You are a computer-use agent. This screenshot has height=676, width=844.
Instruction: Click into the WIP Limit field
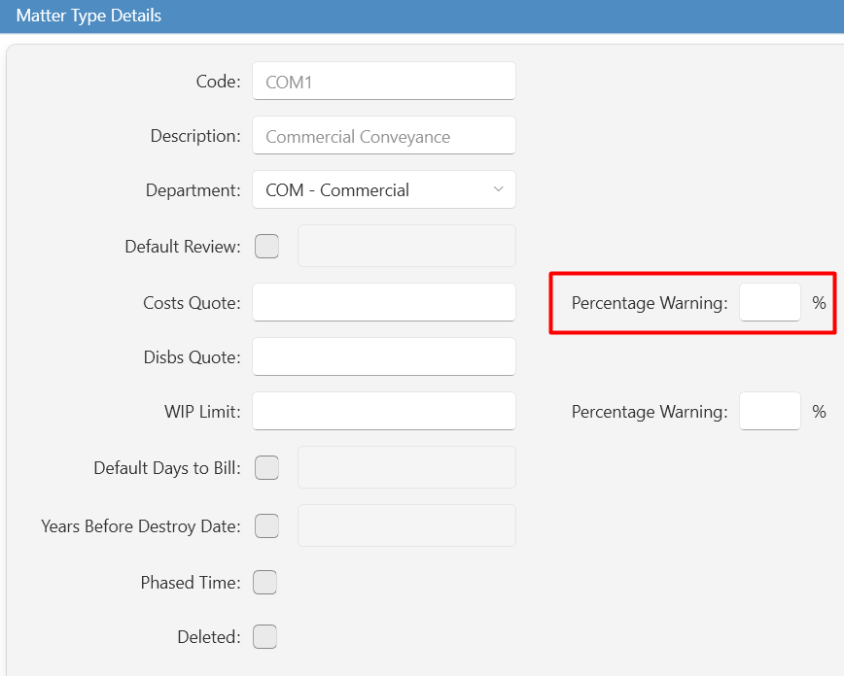click(x=384, y=412)
